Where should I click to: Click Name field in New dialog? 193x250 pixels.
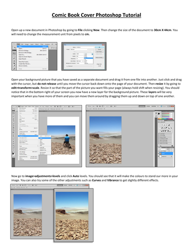85,47
